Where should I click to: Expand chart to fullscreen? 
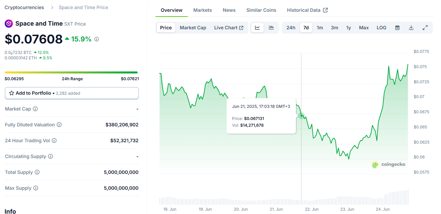(x=425, y=28)
